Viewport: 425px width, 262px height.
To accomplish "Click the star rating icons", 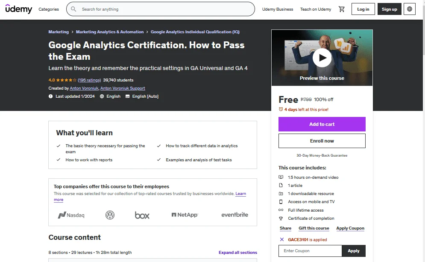I will pos(66,80).
